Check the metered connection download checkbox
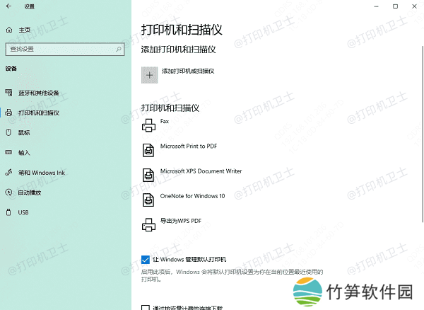Image resolution: width=424 pixels, height=310 pixels. 146,308
